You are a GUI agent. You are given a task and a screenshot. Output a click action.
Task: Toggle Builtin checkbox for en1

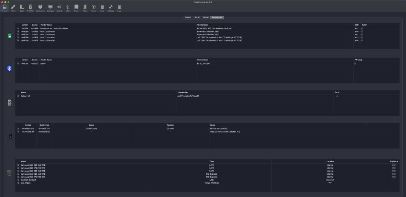click(362, 34)
